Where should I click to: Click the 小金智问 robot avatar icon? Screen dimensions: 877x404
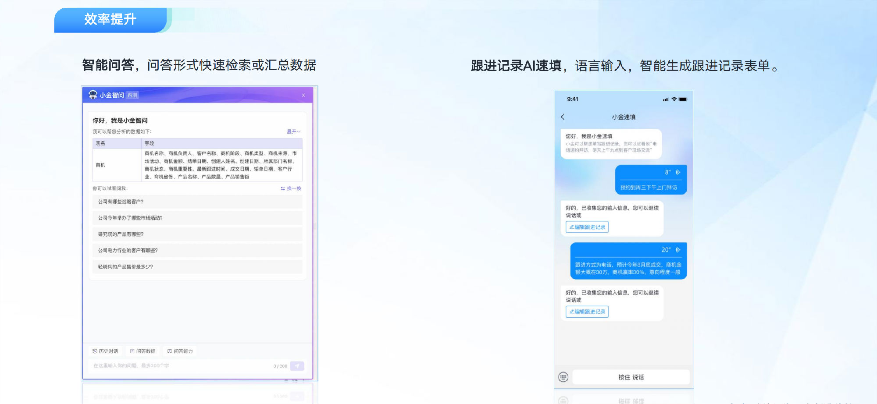tap(93, 95)
